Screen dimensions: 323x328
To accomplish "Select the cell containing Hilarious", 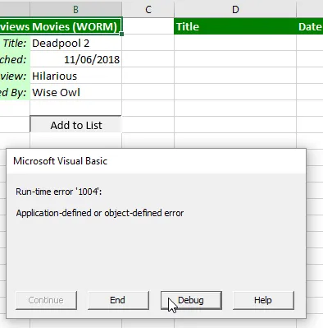I will 75,76.
